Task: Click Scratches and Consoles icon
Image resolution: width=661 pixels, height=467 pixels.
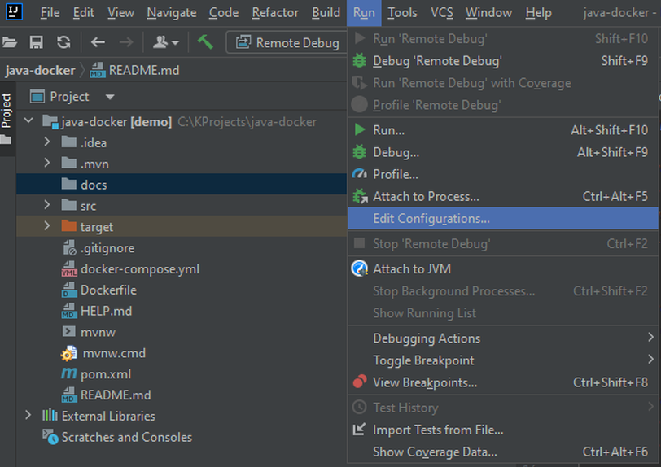Action: pos(50,437)
